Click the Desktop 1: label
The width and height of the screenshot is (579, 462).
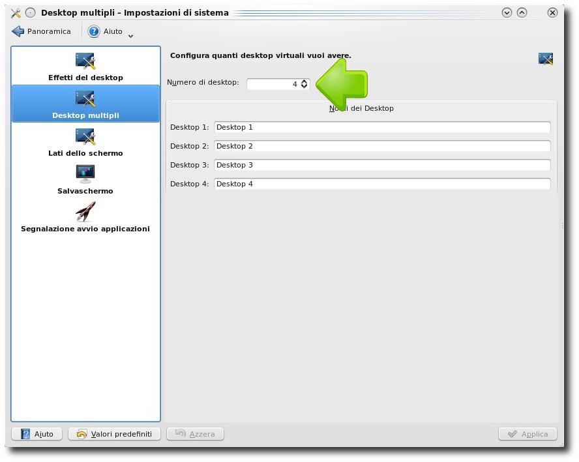pyautogui.click(x=190, y=127)
